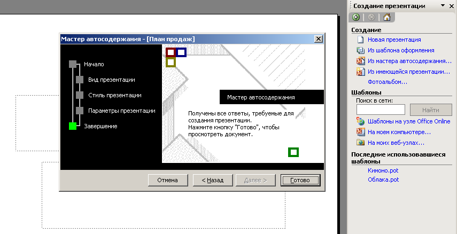Open the task pane dropdown arrow
457x234 pixels.
(x=443, y=5)
